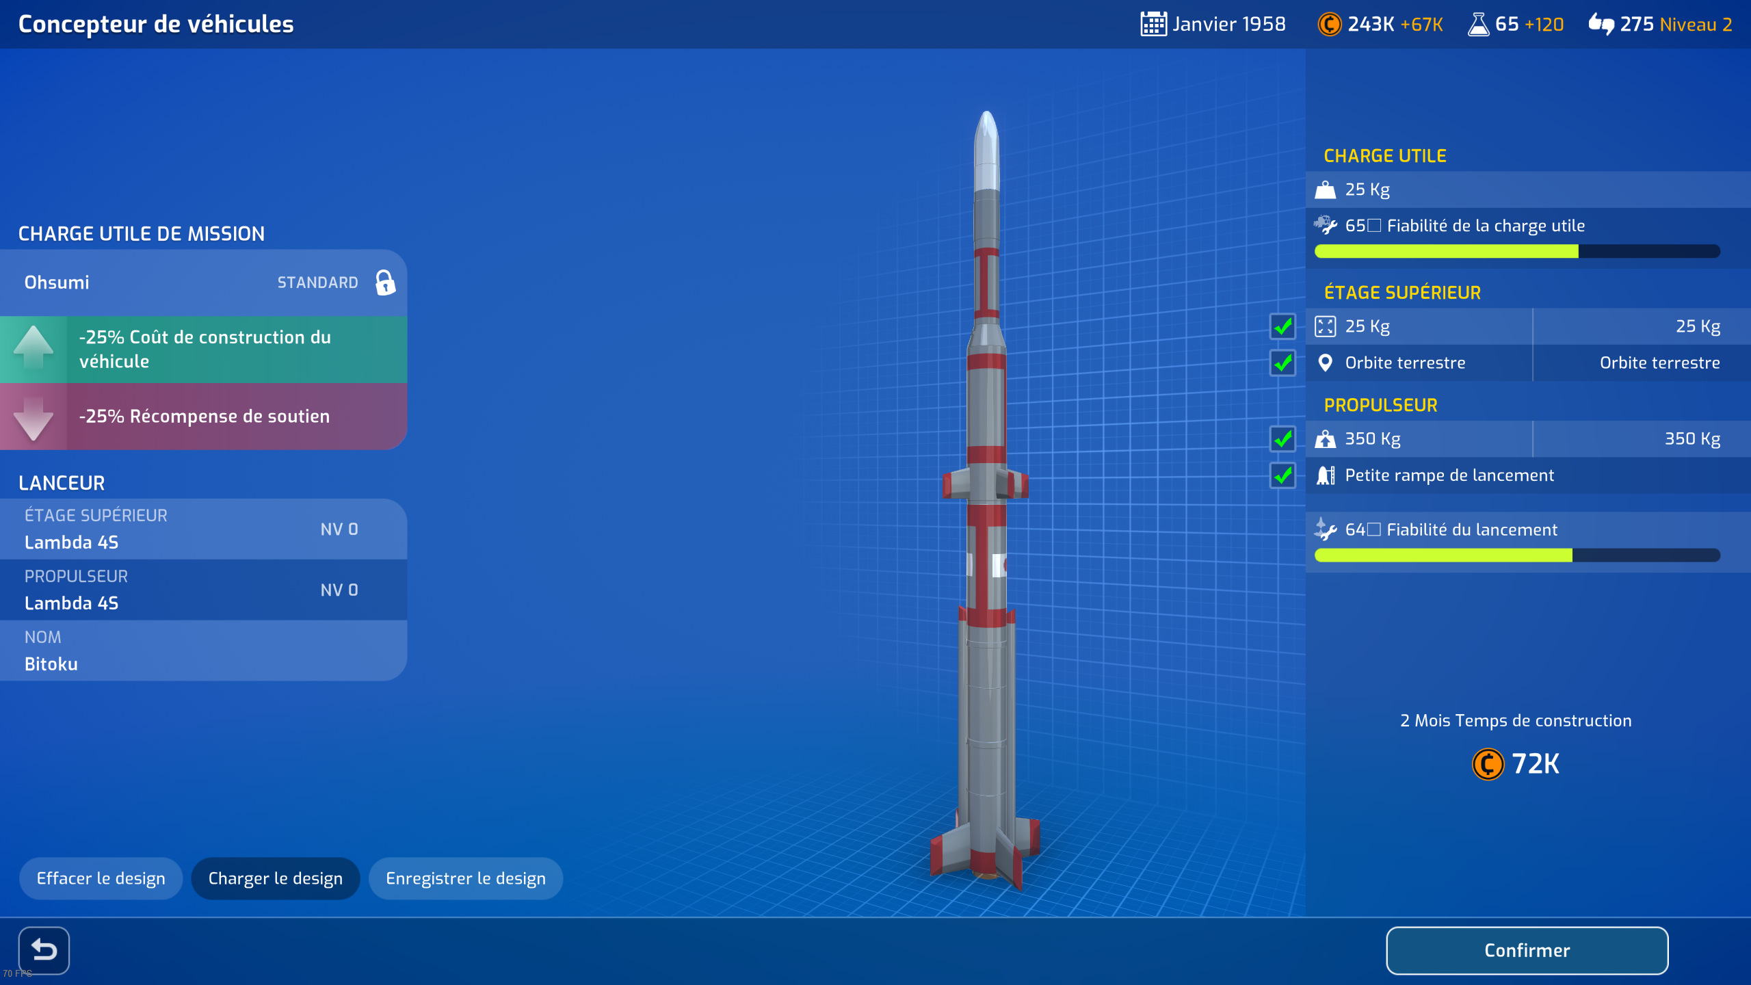Click the CHARGE UTILE section heading
This screenshot has width=1751, height=985.
click(1385, 156)
